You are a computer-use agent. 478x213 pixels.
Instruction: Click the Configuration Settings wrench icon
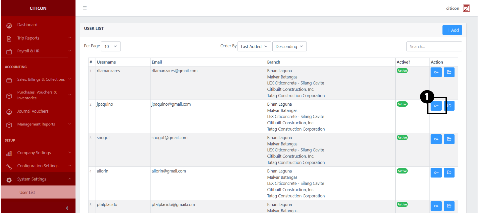(9, 167)
